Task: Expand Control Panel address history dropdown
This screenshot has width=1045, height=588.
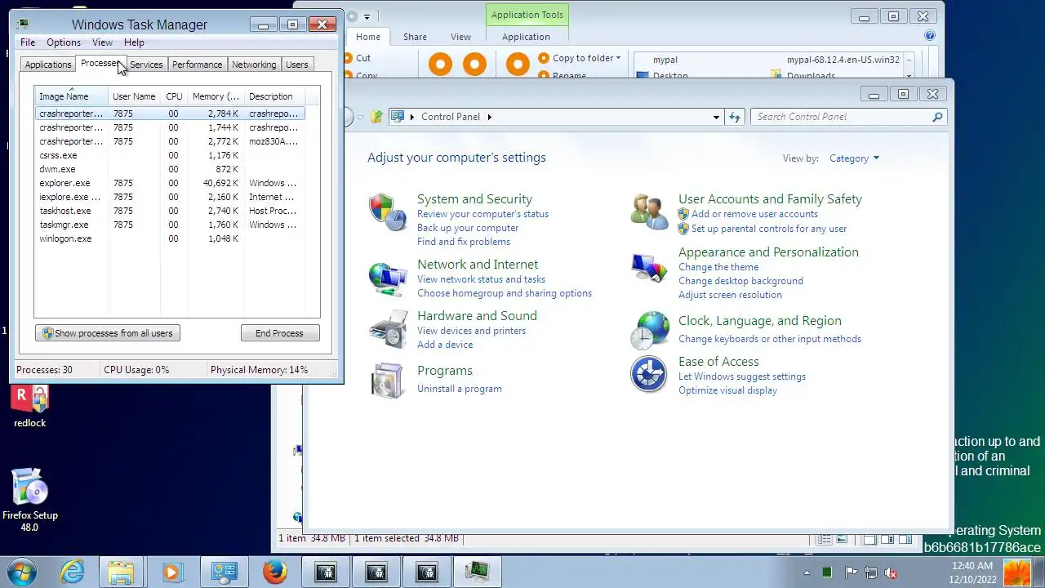Action: 716,117
